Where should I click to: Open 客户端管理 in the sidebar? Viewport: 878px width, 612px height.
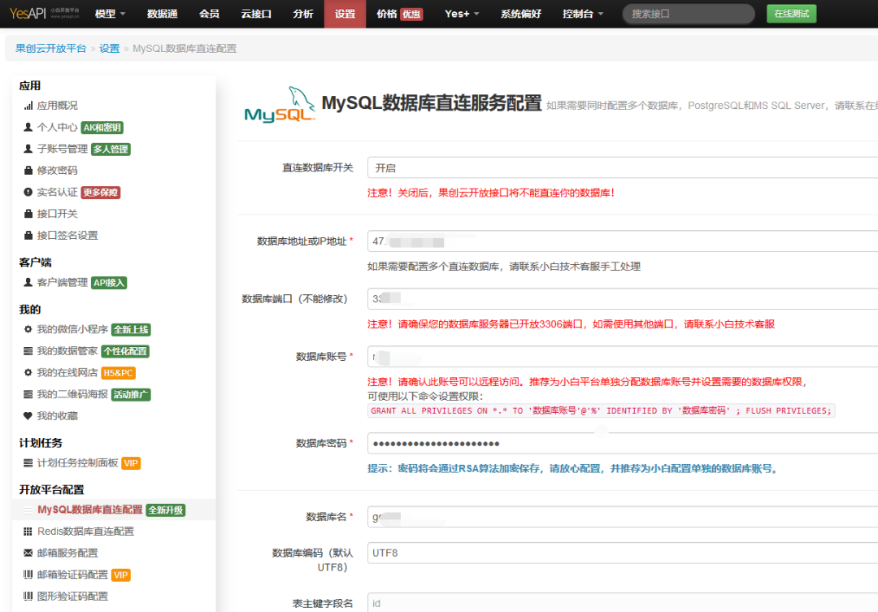[62, 282]
